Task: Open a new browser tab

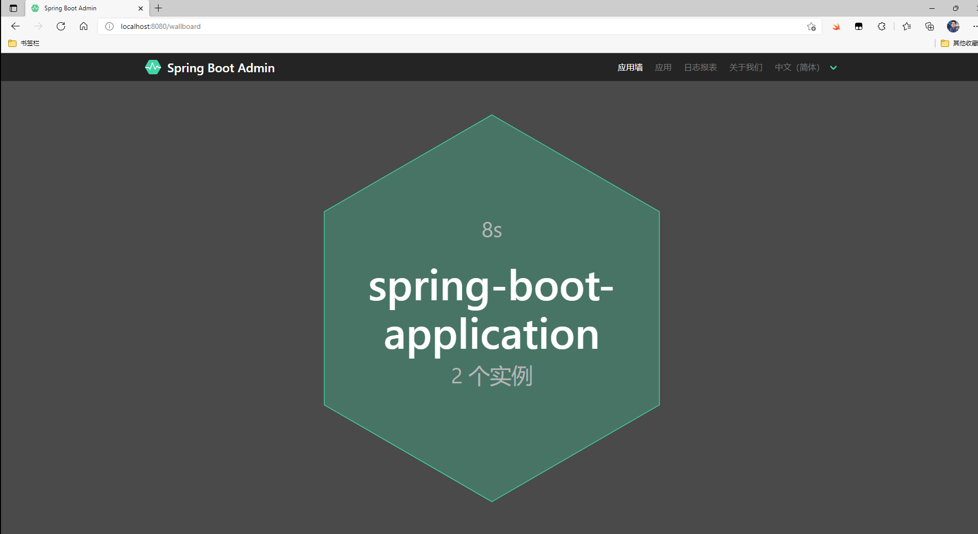Action: (159, 8)
